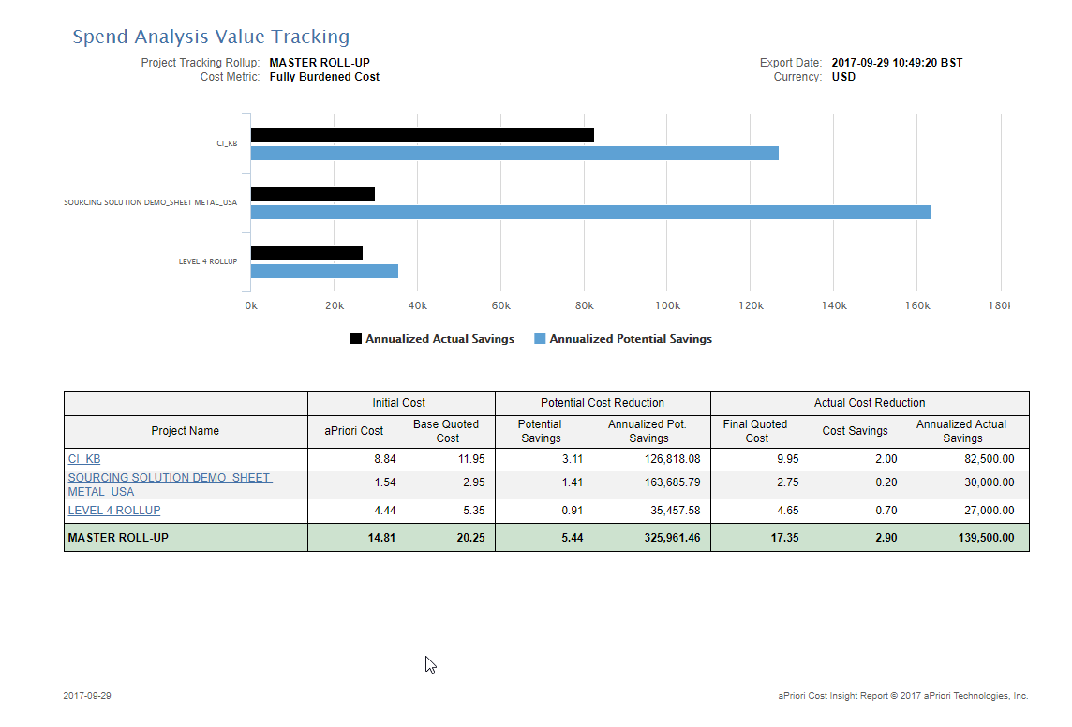Open the LEVEL 4 ROLLUP link
The image size is (1072, 727).
pos(114,511)
